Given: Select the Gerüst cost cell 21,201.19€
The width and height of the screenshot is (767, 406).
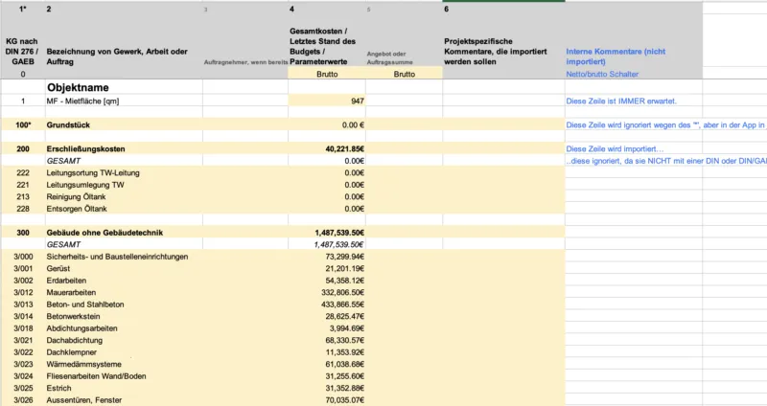Looking at the screenshot, I should coord(326,269).
